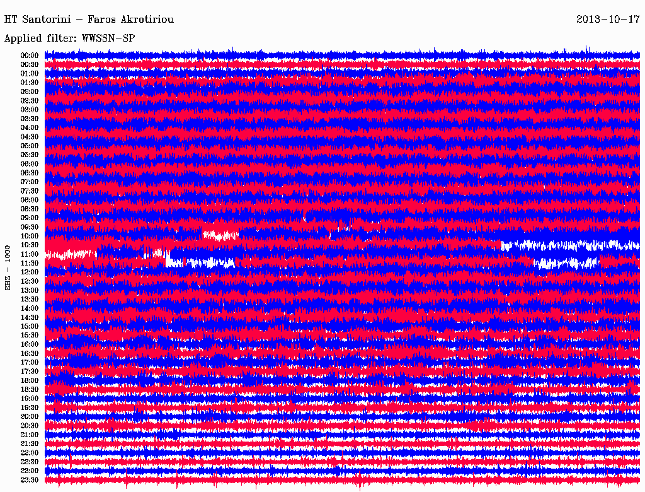Select the 08:30 time label
The image size is (645, 492).
tap(30, 209)
